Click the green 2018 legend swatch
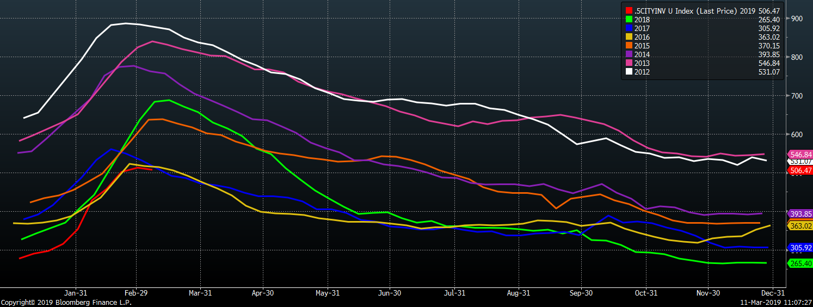 [629, 20]
